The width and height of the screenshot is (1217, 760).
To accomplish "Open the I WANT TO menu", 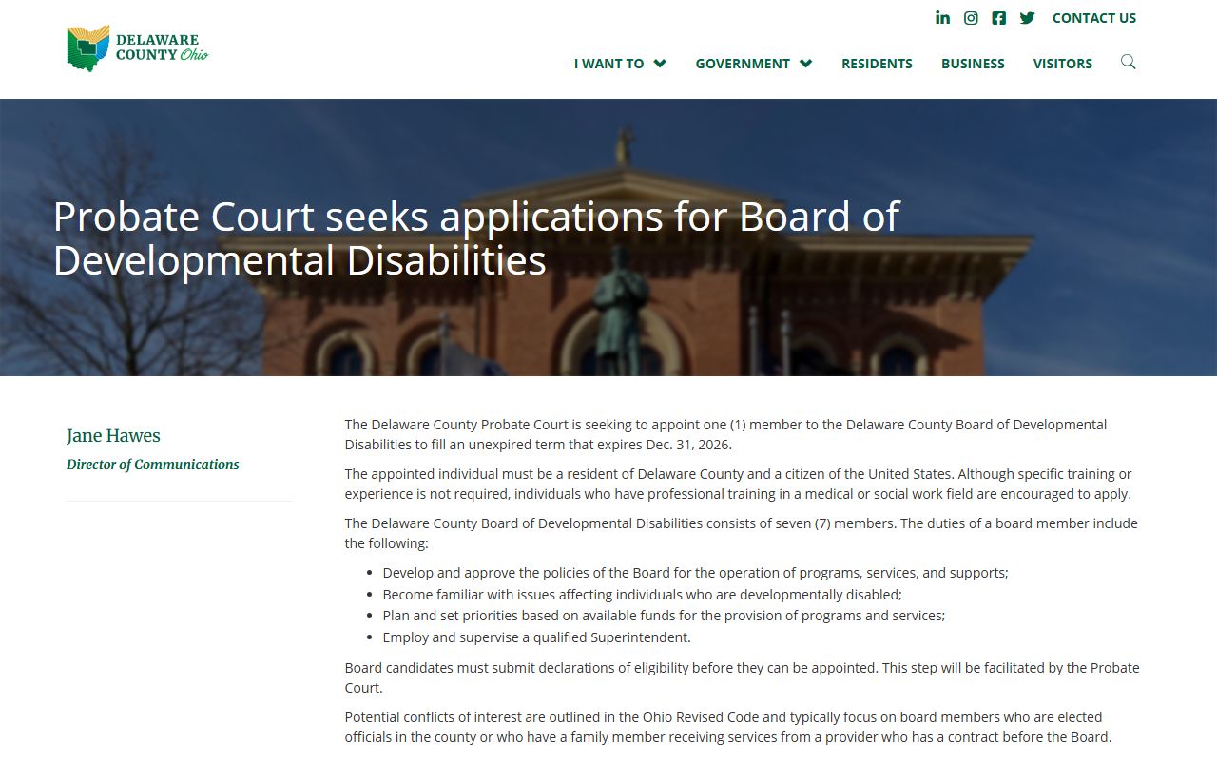I will pyautogui.click(x=609, y=64).
